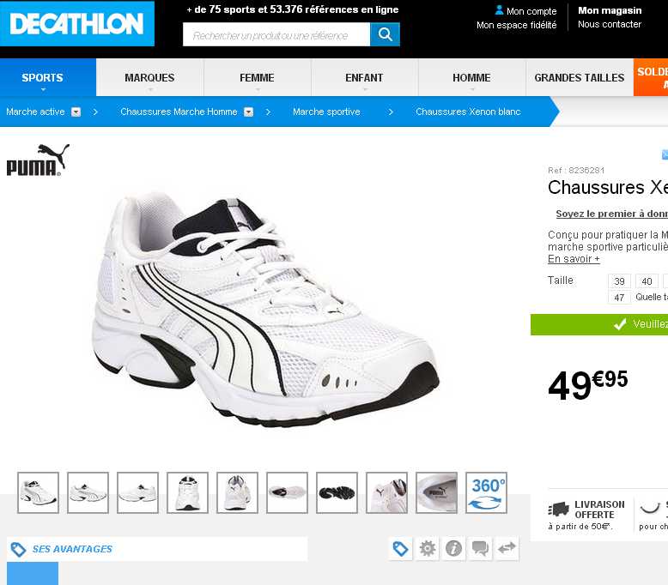Viewport: 668px width, 585px height.
Task: Open the speech bubble reviews icon
Action: point(480,548)
